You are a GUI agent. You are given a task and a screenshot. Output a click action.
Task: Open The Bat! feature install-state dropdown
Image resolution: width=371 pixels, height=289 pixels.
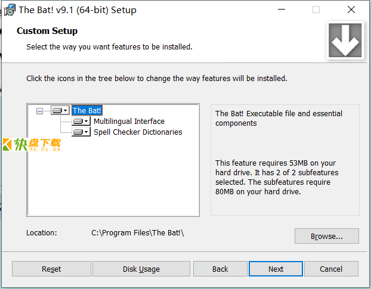coord(60,110)
